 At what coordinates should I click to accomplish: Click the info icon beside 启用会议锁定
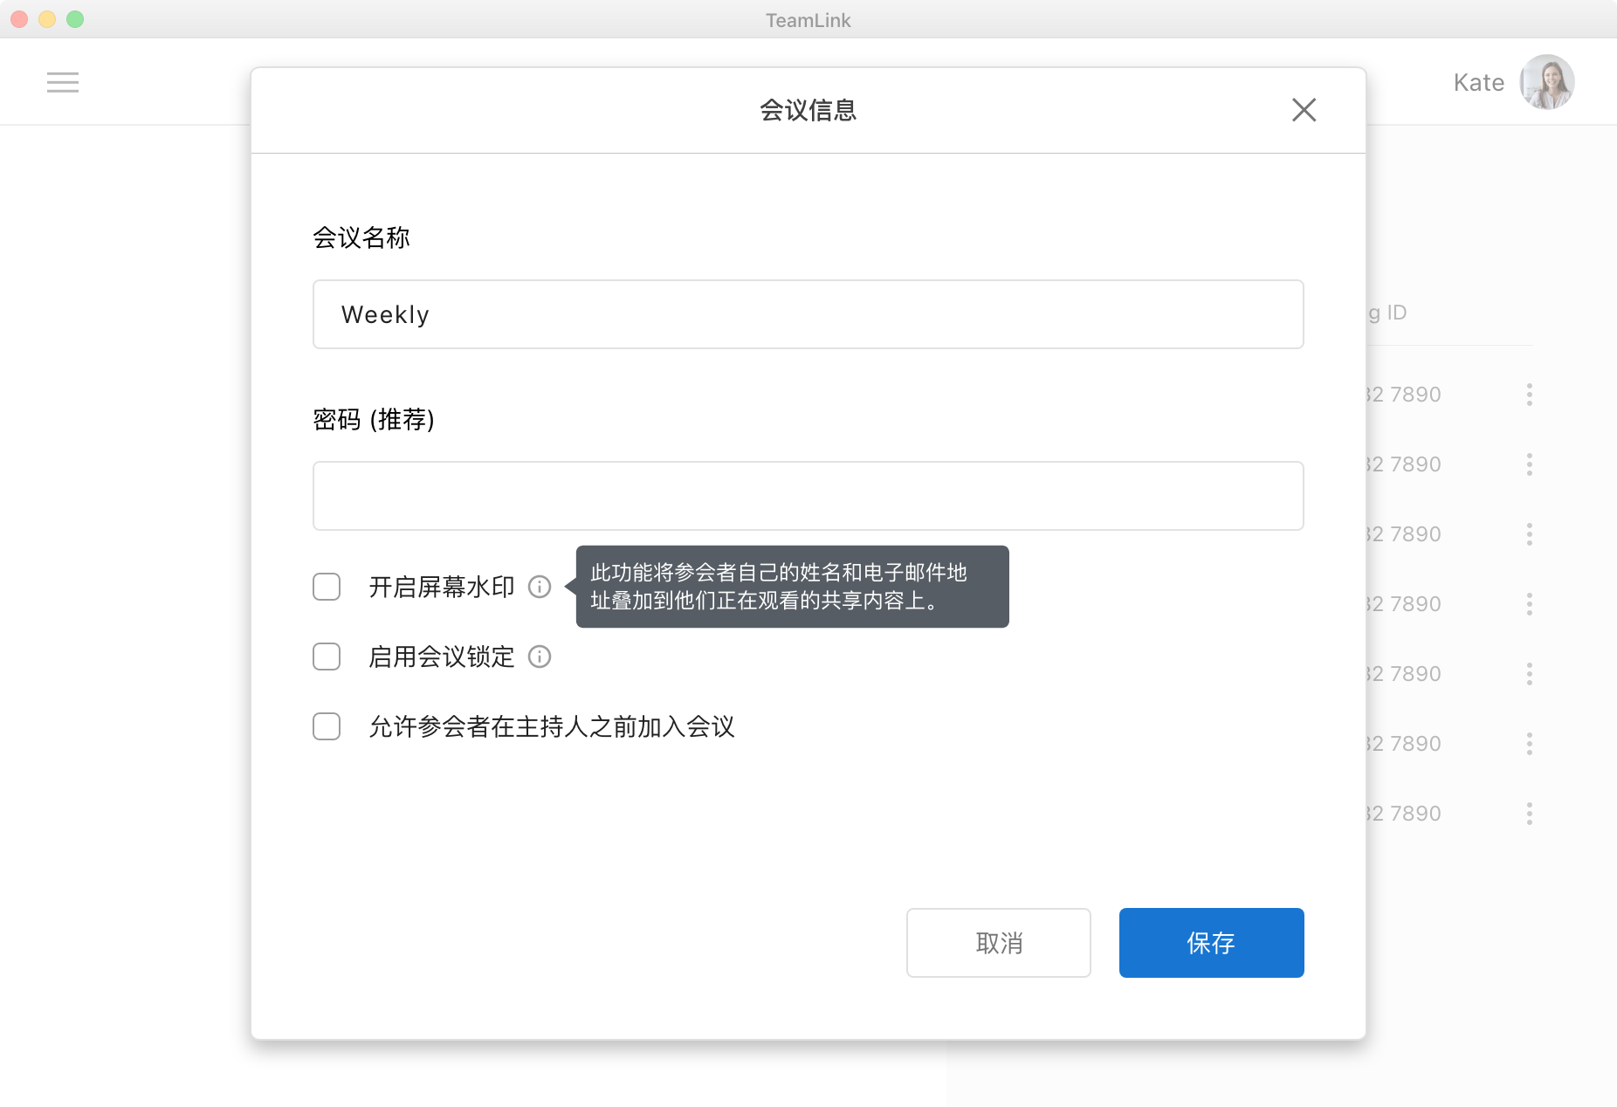click(x=540, y=657)
